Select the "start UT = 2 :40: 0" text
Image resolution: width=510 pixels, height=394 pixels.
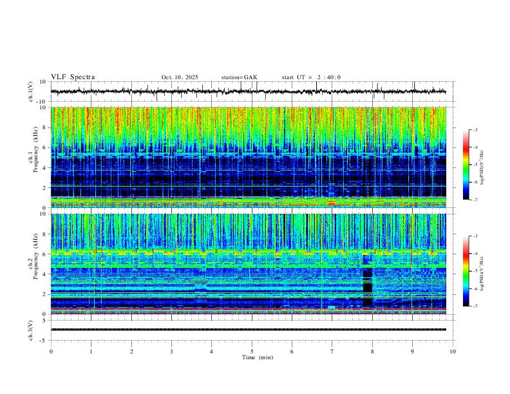pyautogui.click(x=311, y=77)
